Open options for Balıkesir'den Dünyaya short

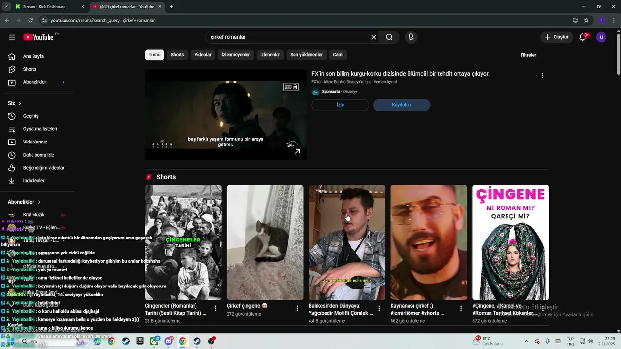click(379, 308)
